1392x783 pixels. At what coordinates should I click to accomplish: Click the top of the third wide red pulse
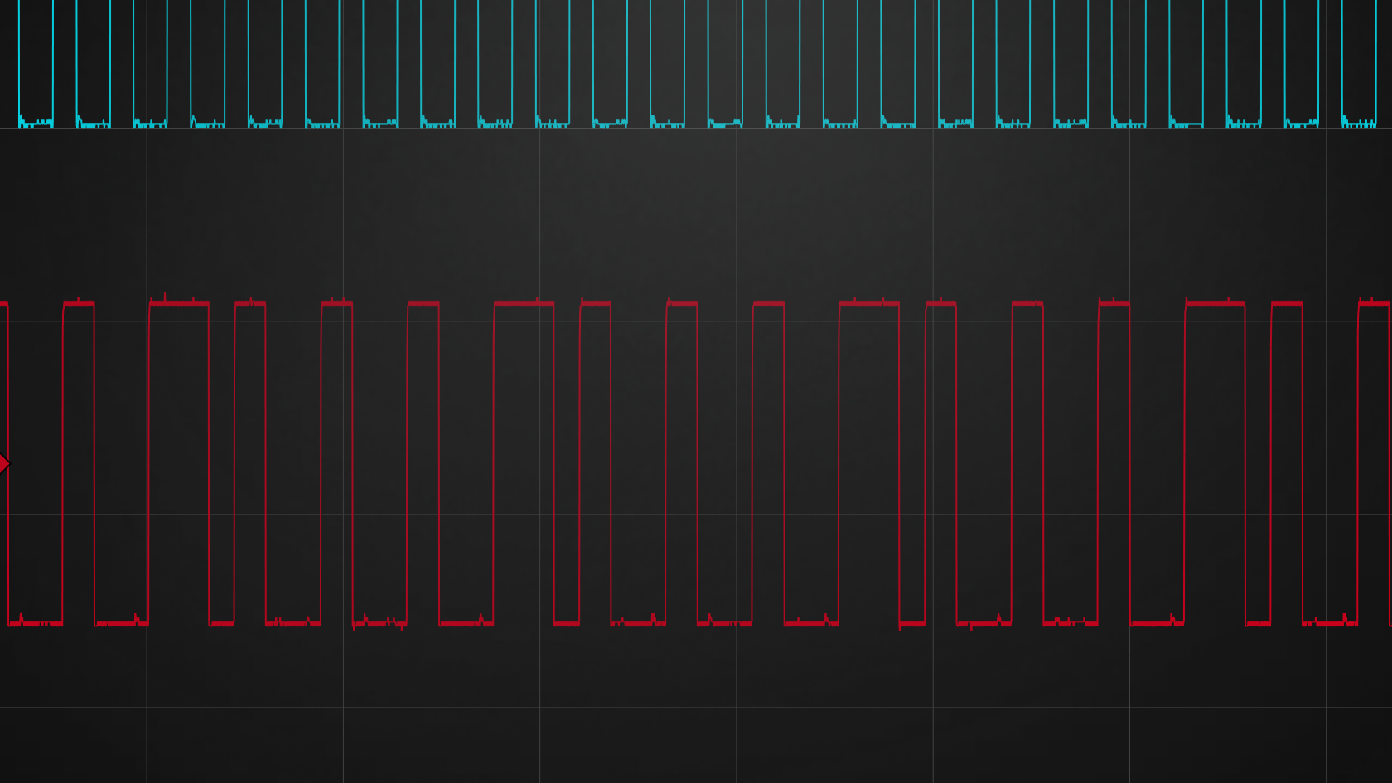point(868,303)
